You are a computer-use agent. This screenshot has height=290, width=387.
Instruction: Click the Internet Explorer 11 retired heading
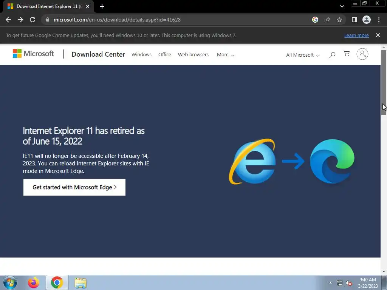coord(84,136)
